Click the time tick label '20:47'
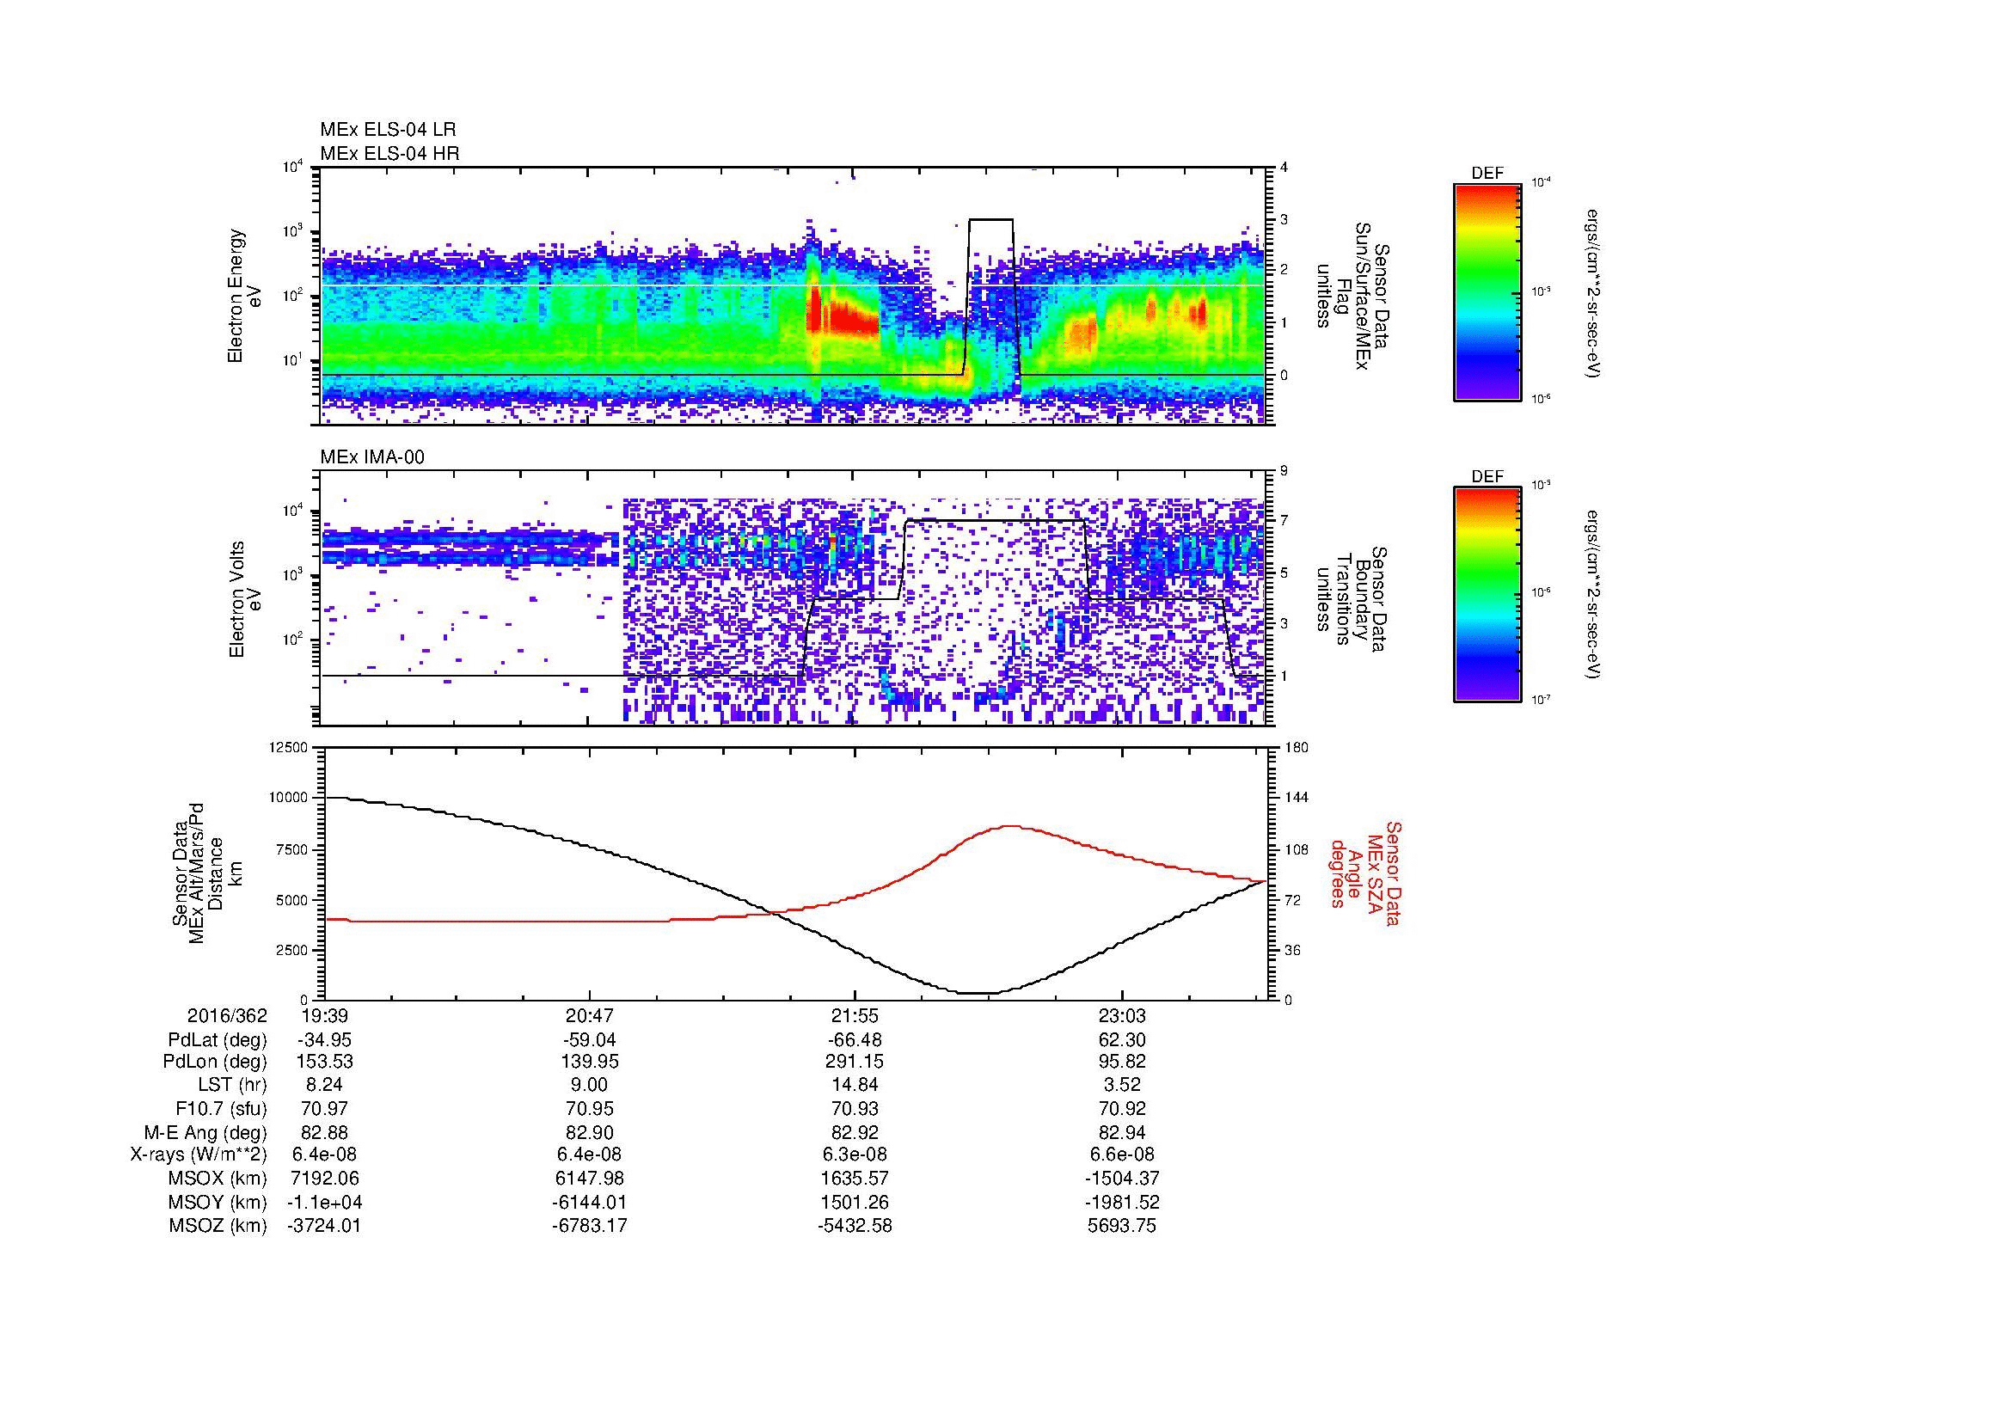The height and width of the screenshot is (1421, 2011). (x=590, y=1015)
